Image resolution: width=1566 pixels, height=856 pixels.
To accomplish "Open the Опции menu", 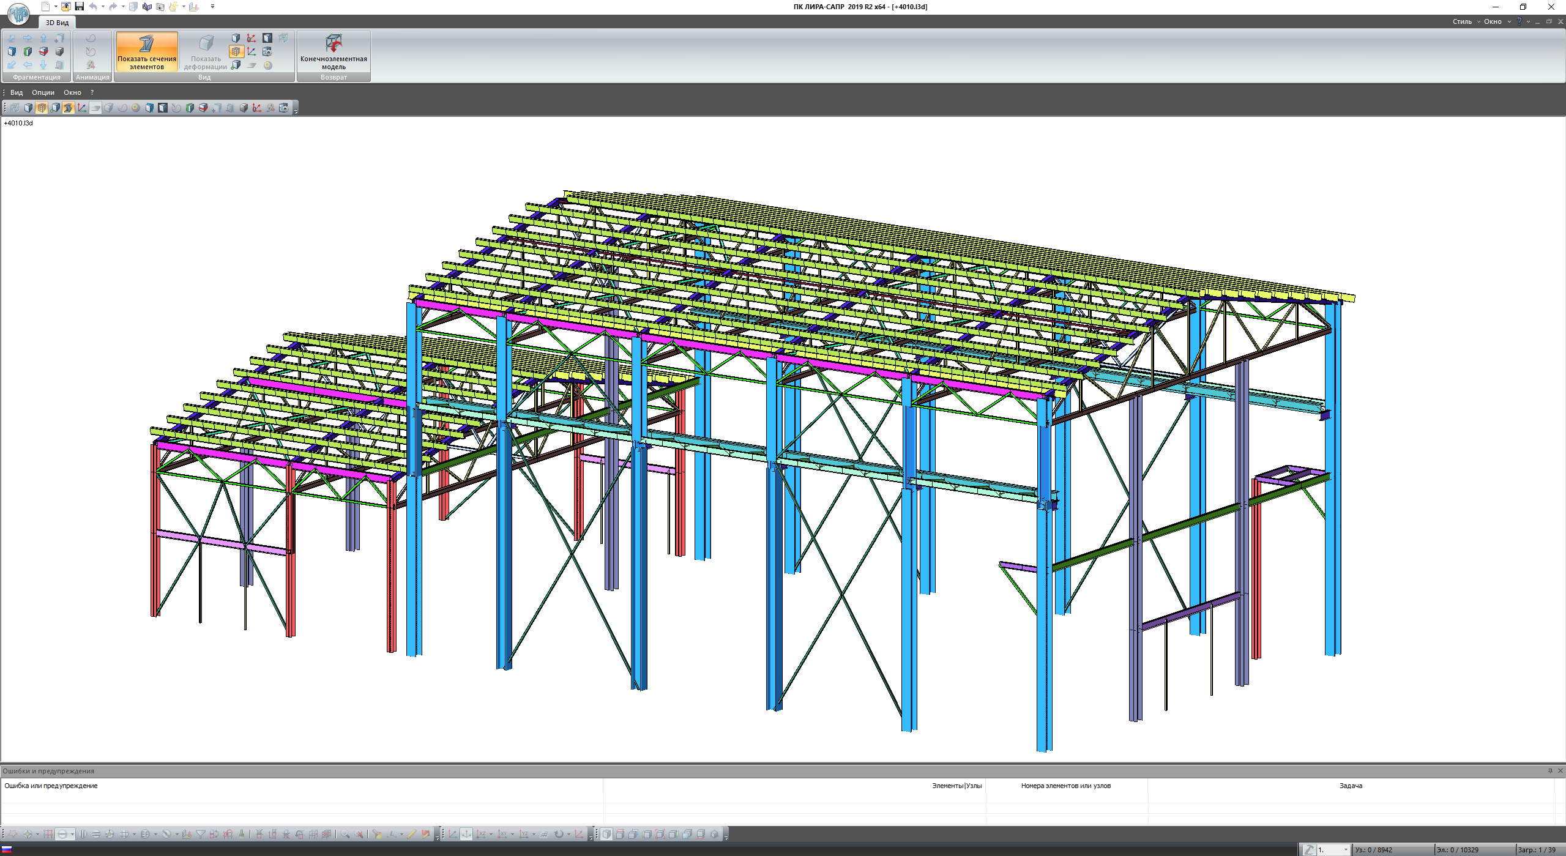I will coord(43,92).
